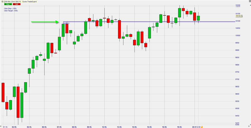Click the 08.10. date label
Screen dimensions: 251x128
point(74,127)
